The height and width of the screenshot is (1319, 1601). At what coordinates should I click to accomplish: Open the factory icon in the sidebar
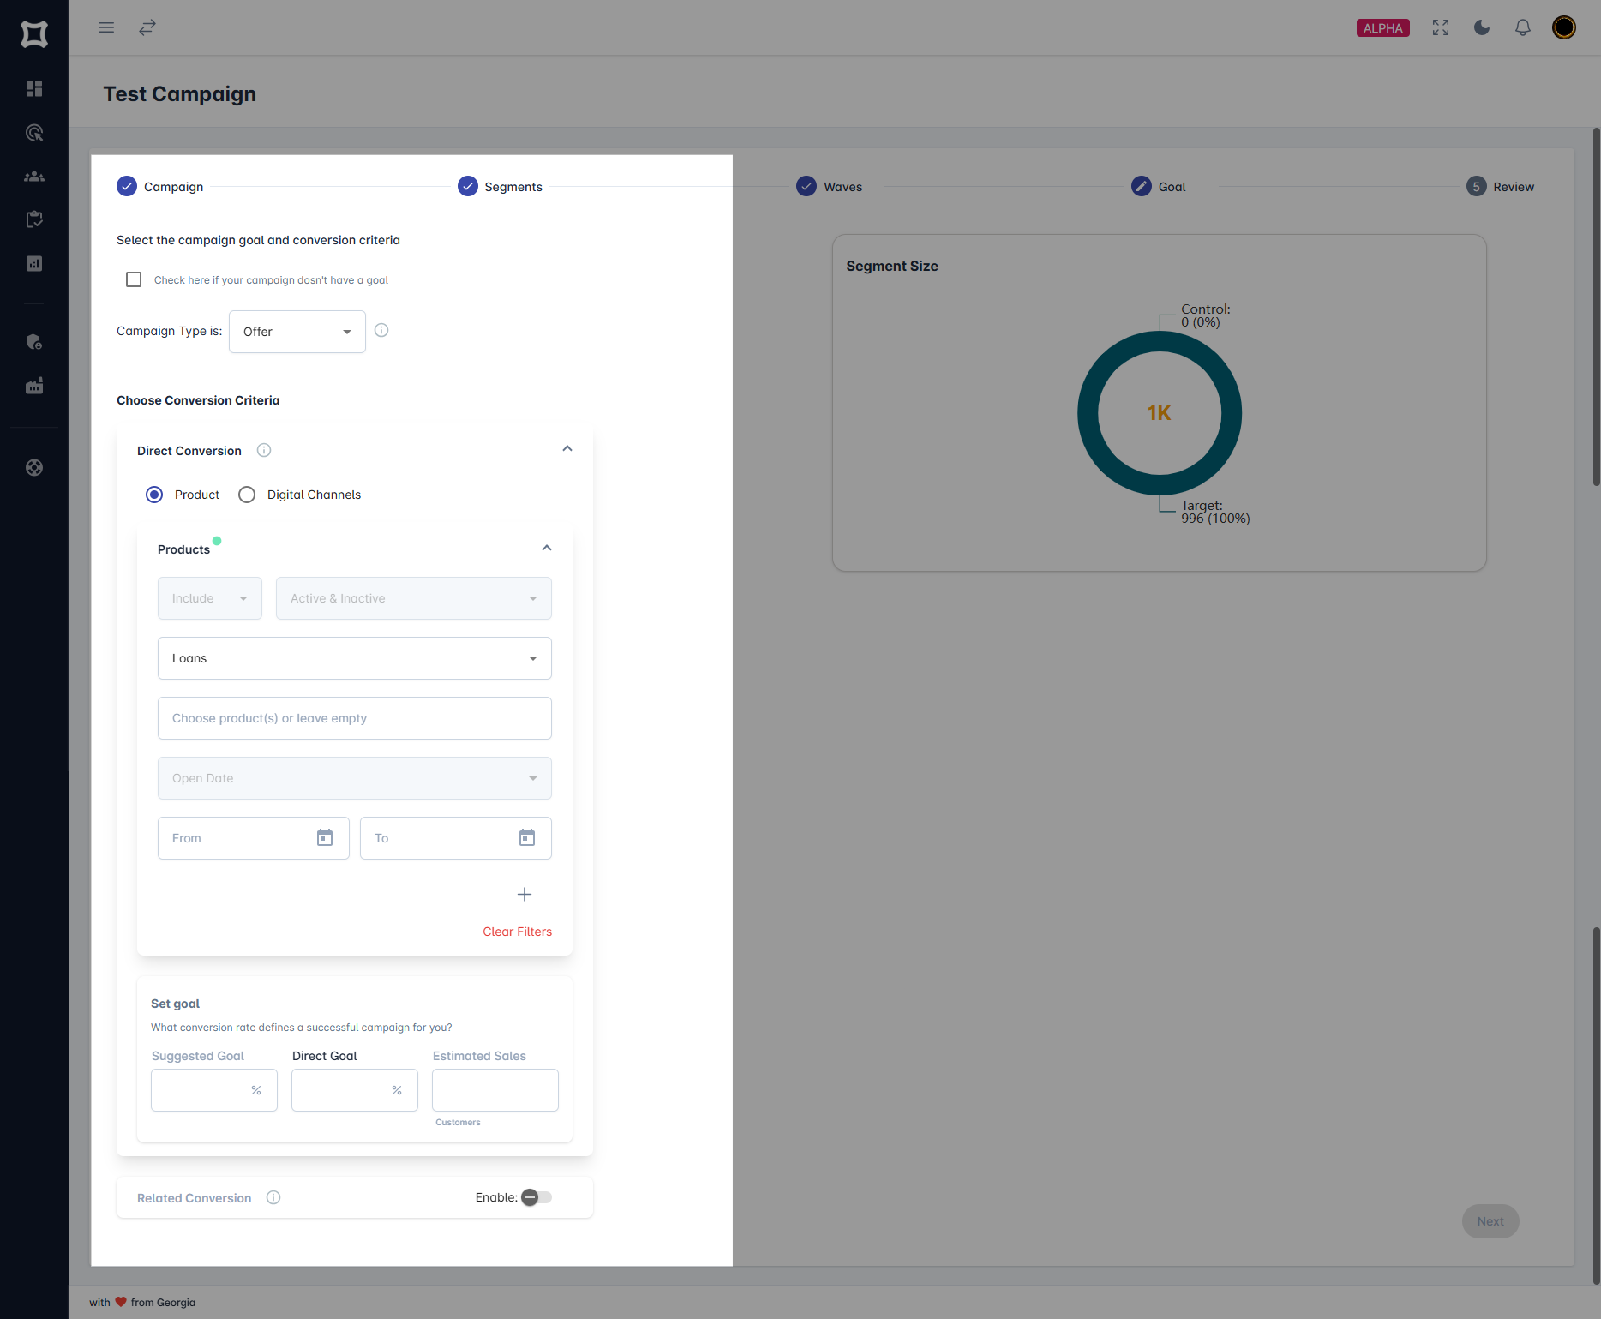click(x=34, y=386)
